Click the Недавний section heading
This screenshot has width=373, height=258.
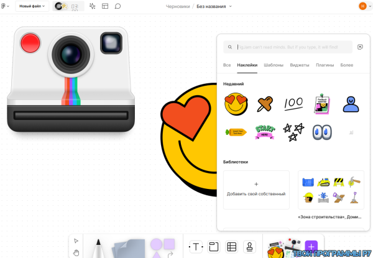coord(233,84)
